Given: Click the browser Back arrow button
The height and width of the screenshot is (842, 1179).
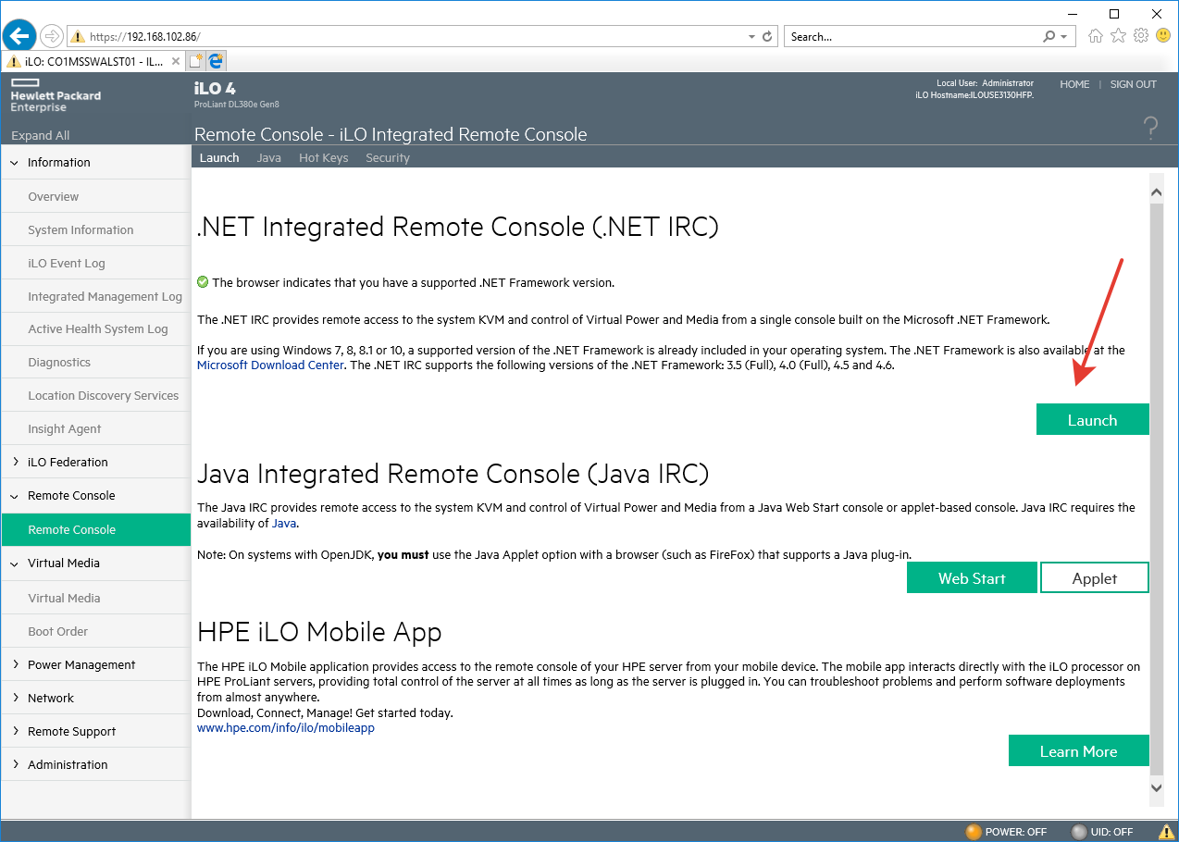Looking at the screenshot, I should 19,35.
